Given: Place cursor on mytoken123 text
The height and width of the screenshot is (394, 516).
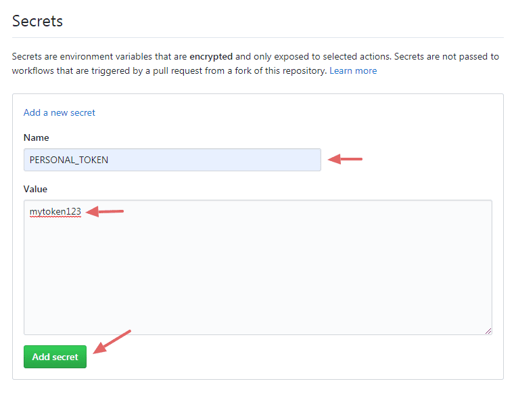Looking at the screenshot, I should coord(55,212).
